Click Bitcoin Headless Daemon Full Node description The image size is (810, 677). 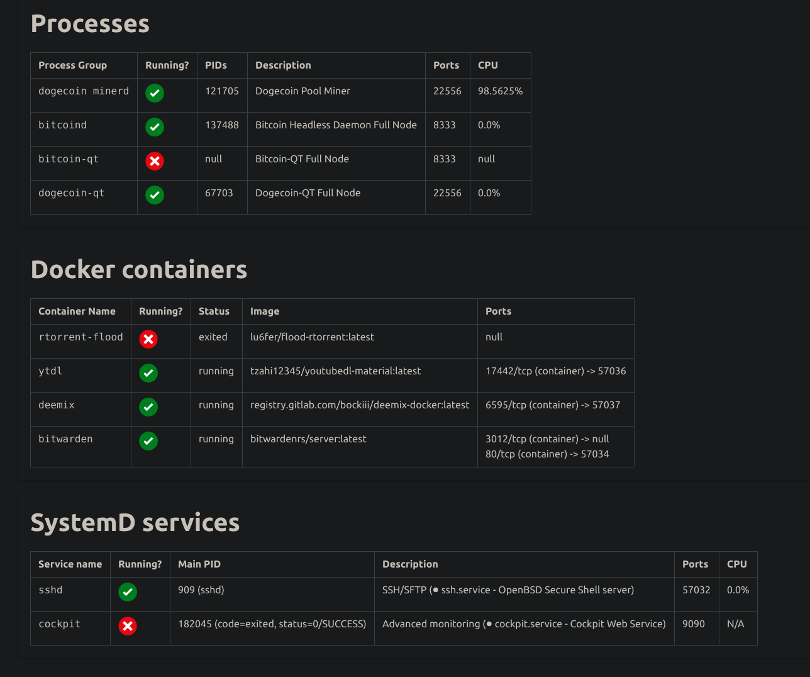(336, 125)
